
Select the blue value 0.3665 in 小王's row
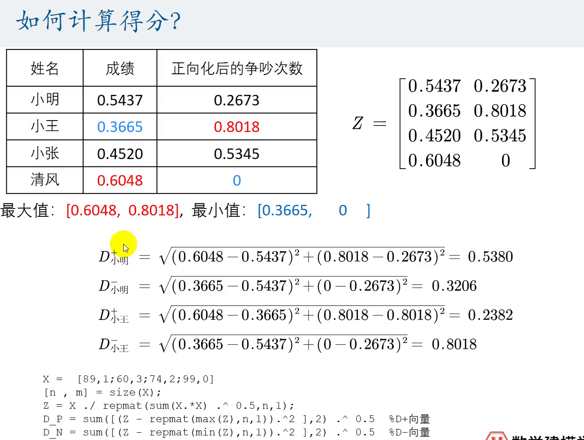(x=120, y=126)
